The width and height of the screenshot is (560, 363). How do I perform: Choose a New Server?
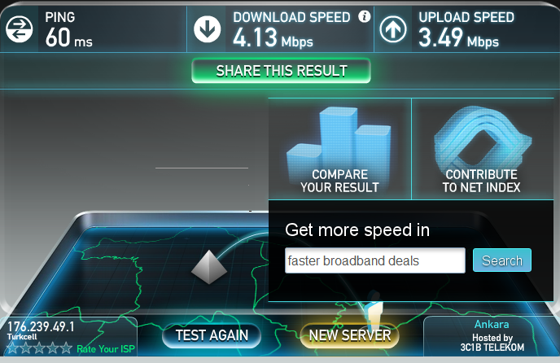click(350, 335)
